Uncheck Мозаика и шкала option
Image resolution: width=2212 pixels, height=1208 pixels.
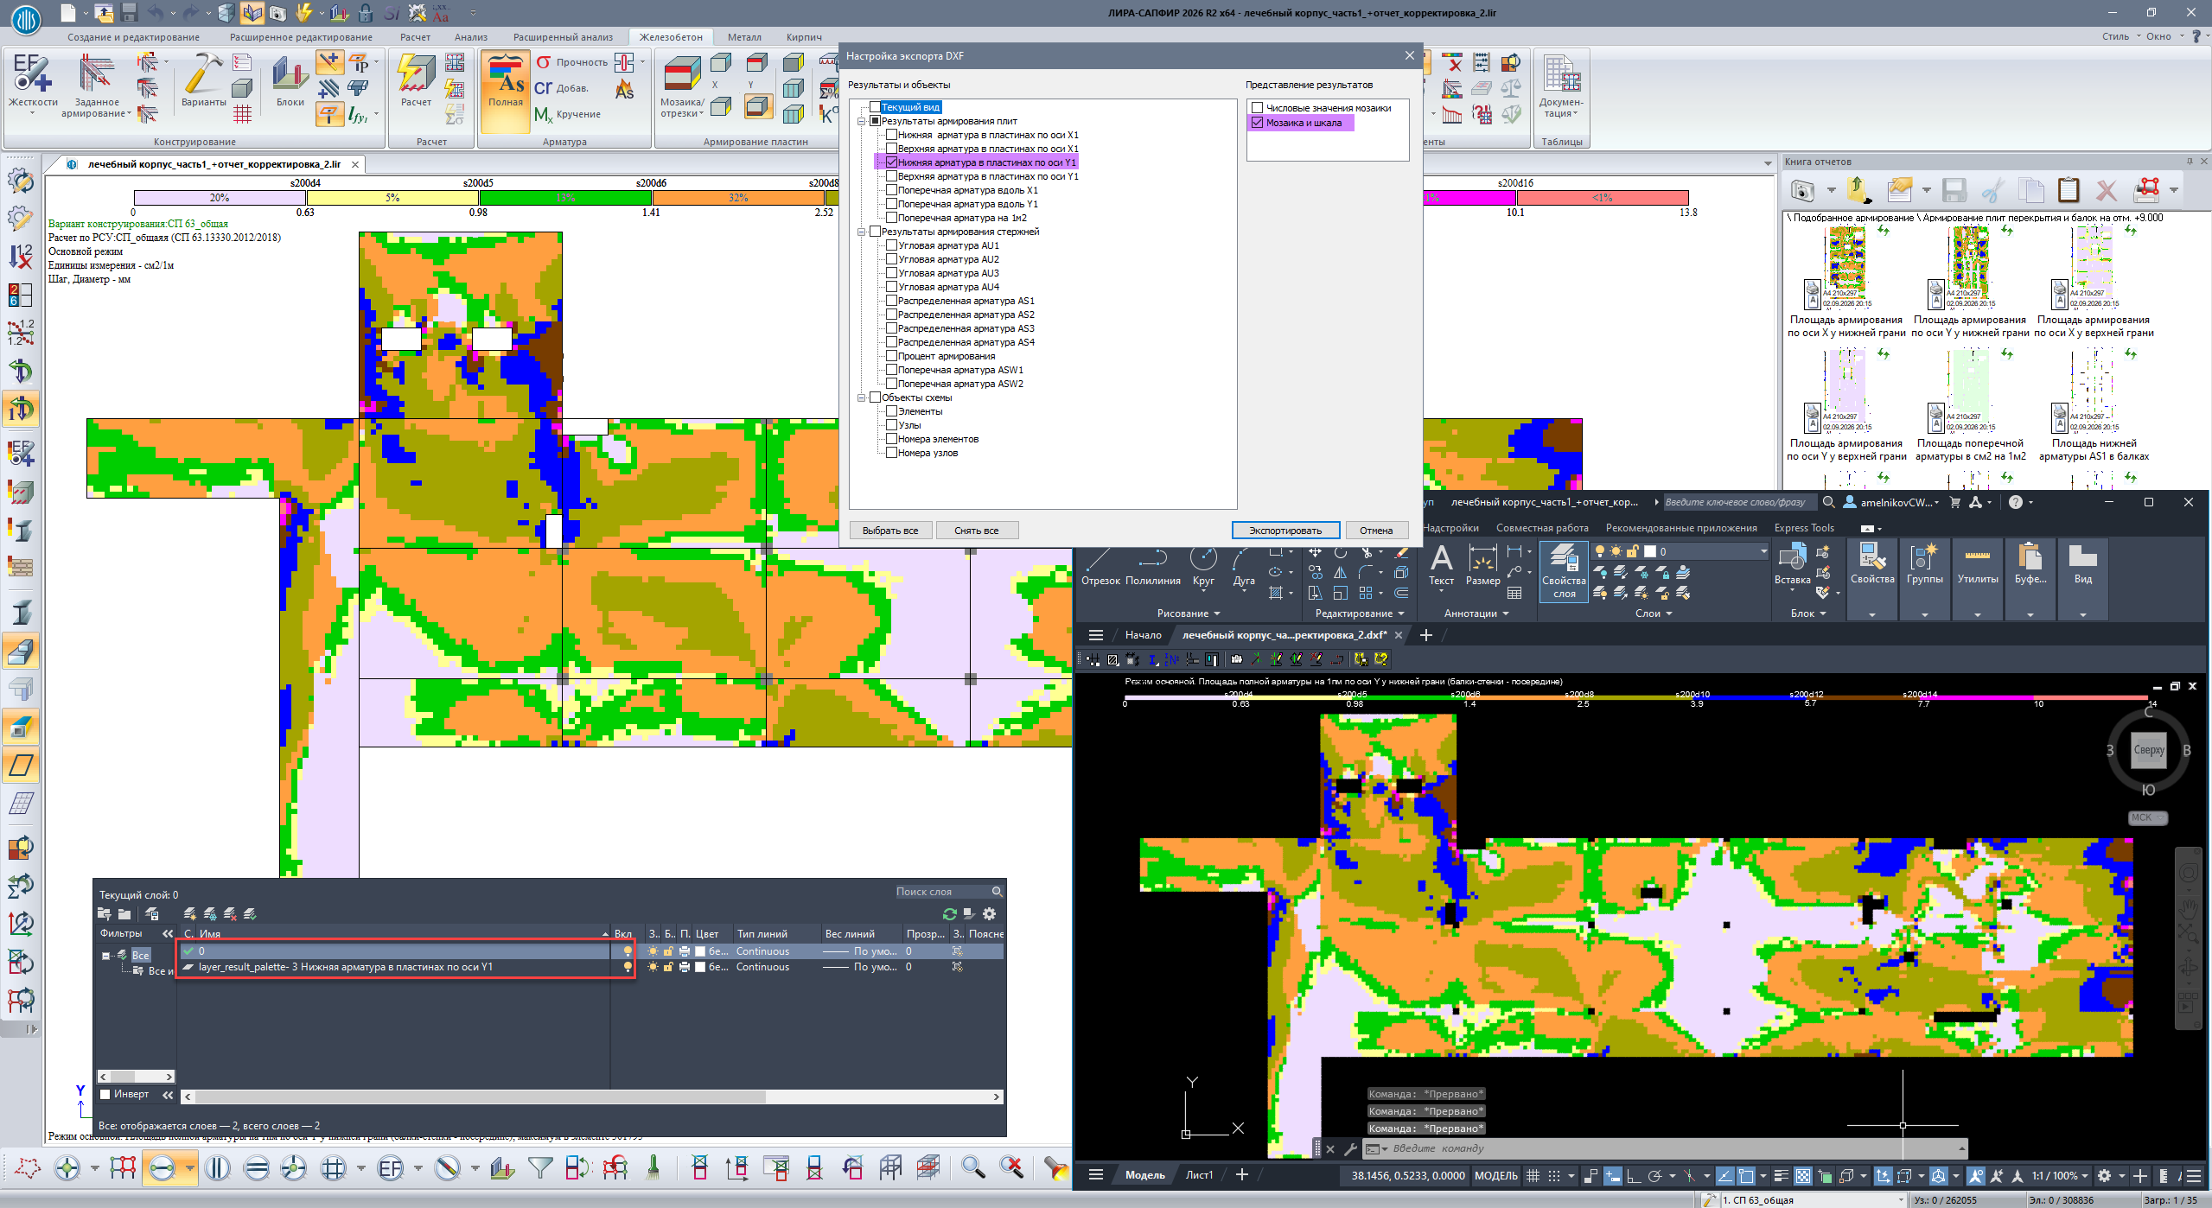coord(1258,123)
